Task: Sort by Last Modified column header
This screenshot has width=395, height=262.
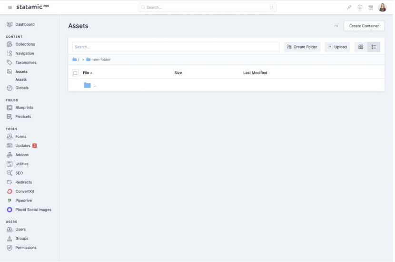Action: coord(255,72)
